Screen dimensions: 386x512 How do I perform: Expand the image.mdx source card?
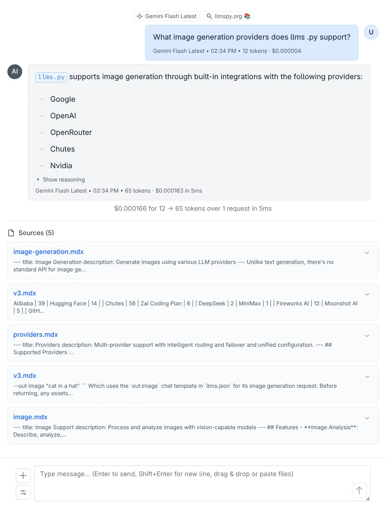tap(367, 418)
